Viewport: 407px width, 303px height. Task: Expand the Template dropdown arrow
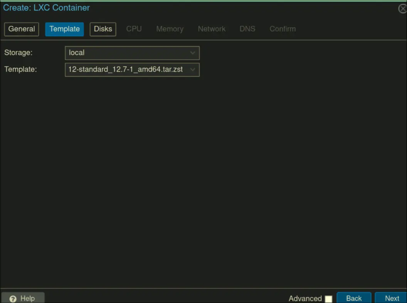[x=193, y=70]
